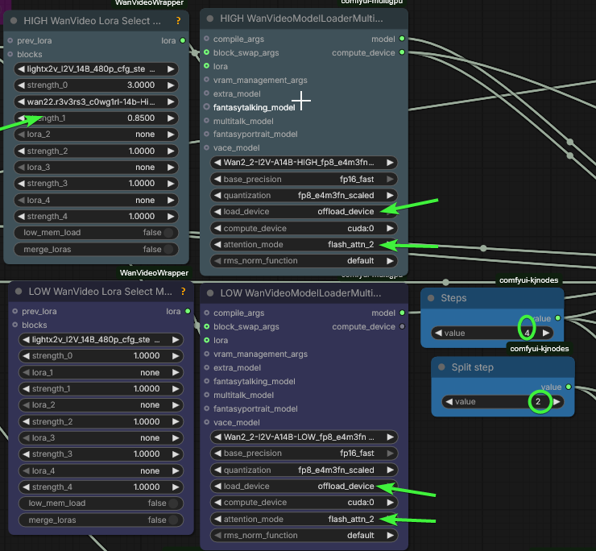
Task: Open load_device dropdown in LOW model loader
Action: pyautogui.click(x=304, y=487)
